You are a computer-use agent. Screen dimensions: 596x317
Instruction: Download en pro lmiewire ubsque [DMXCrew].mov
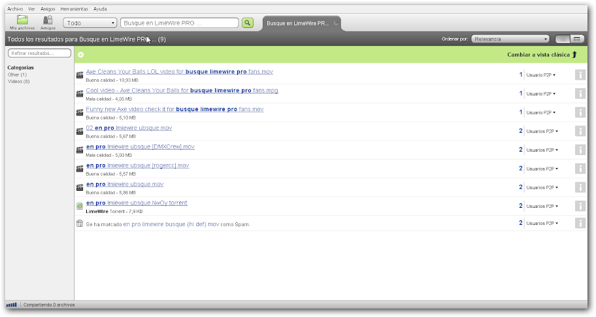(141, 146)
